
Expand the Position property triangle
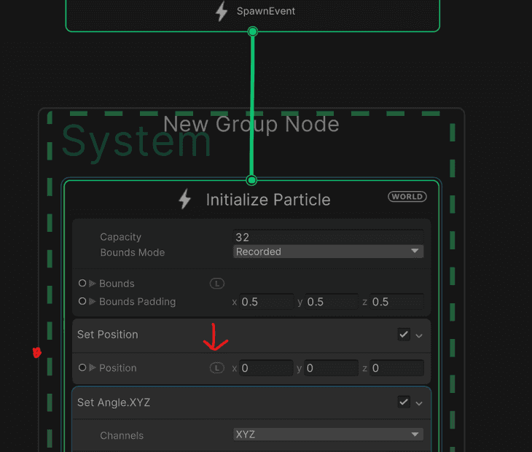[x=93, y=368]
